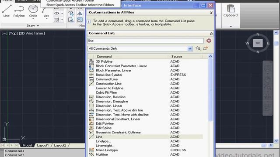This screenshot has width=280, height=157.
Task: Select Dimension, Text, Move with dim line
Action: coord(146,115)
